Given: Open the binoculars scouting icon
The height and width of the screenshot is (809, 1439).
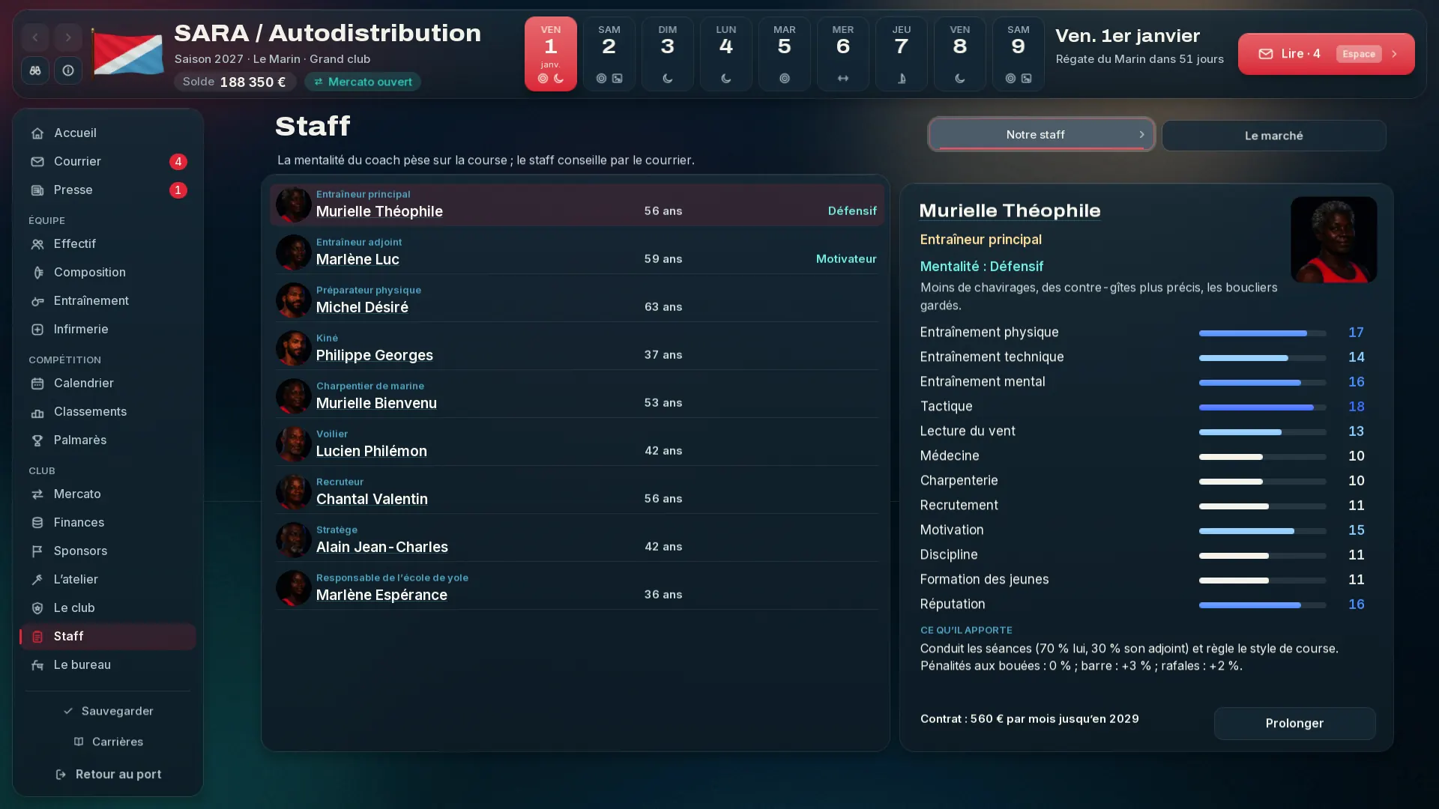Looking at the screenshot, I should click(35, 70).
